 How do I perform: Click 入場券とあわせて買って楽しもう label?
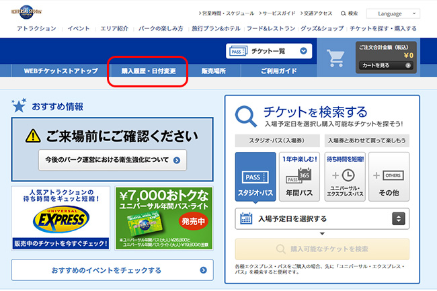(x=367, y=140)
